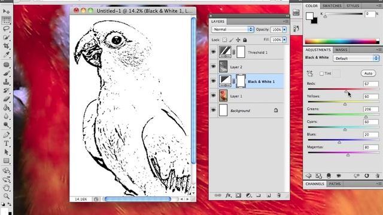
Task: Select the Clone Stamp tool
Action: point(7,82)
